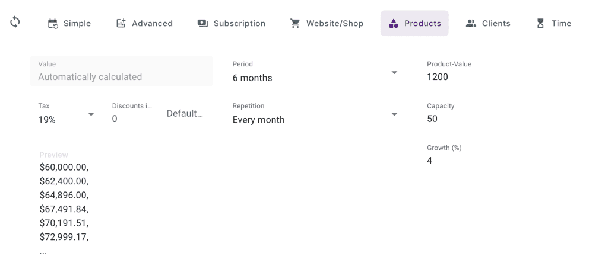Open the Period dropdown arrow
608x269 pixels.
pyautogui.click(x=394, y=73)
